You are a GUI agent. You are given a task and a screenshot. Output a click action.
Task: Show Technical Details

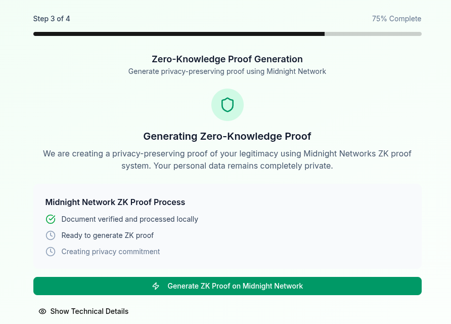coord(83,311)
